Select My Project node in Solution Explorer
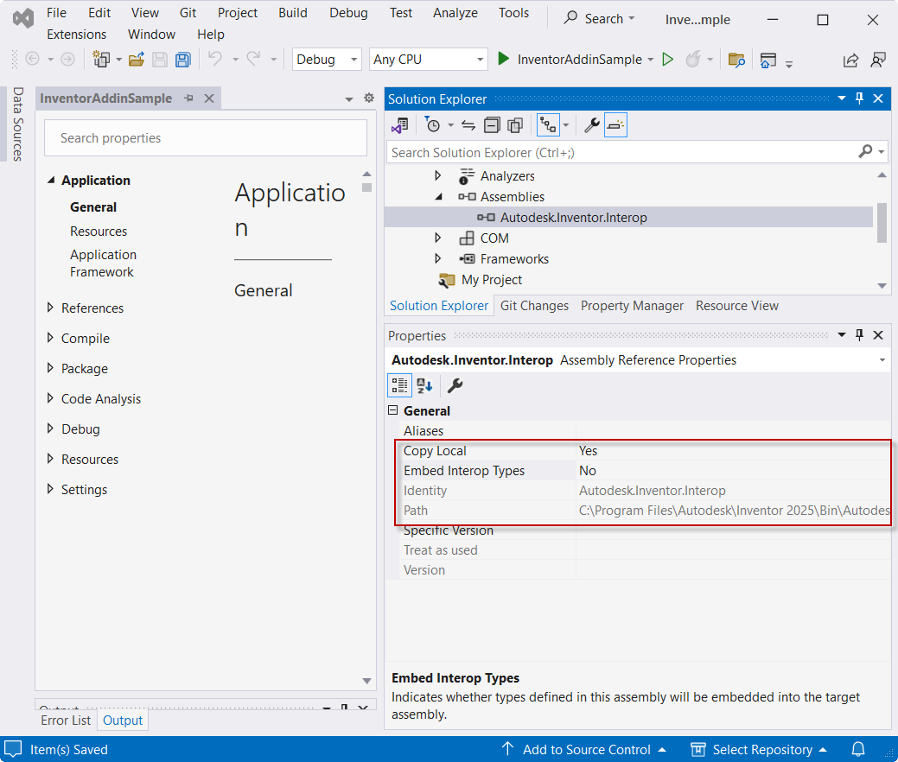 pyautogui.click(x=492, y=279)
